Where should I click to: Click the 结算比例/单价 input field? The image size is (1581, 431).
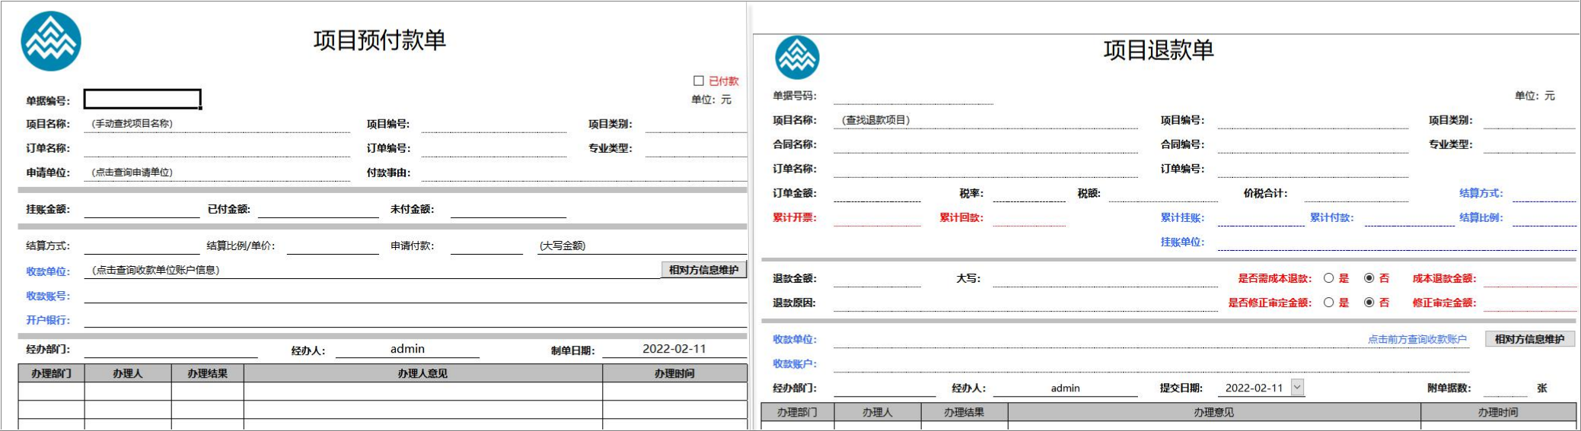click(x=333, y=246)
